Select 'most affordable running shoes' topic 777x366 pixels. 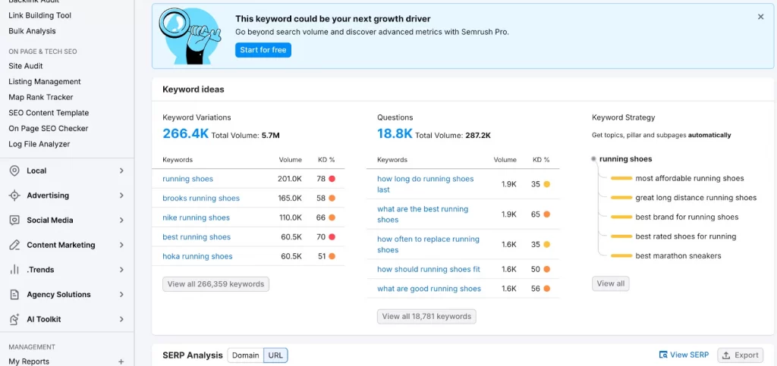[690, 178]
